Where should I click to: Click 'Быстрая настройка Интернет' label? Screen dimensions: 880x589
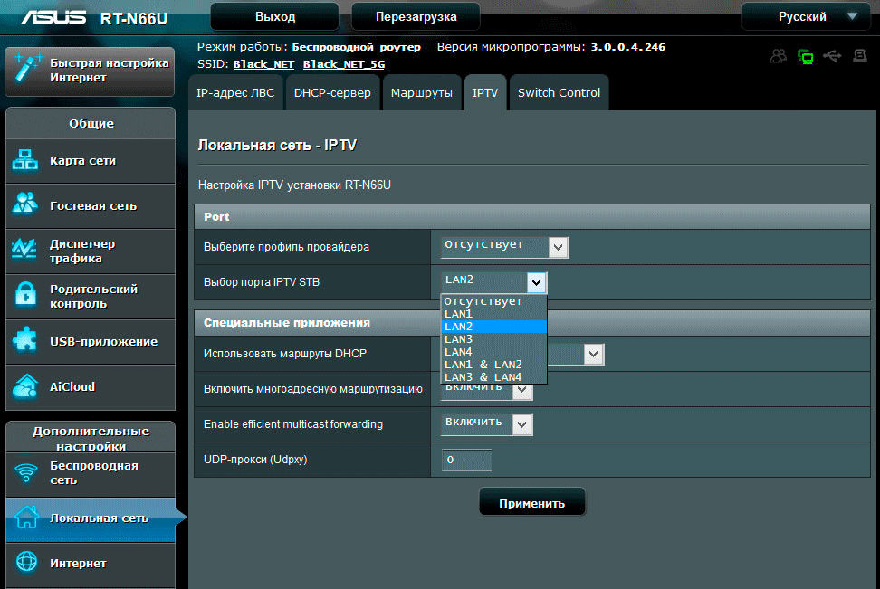(x=109, y=71)
